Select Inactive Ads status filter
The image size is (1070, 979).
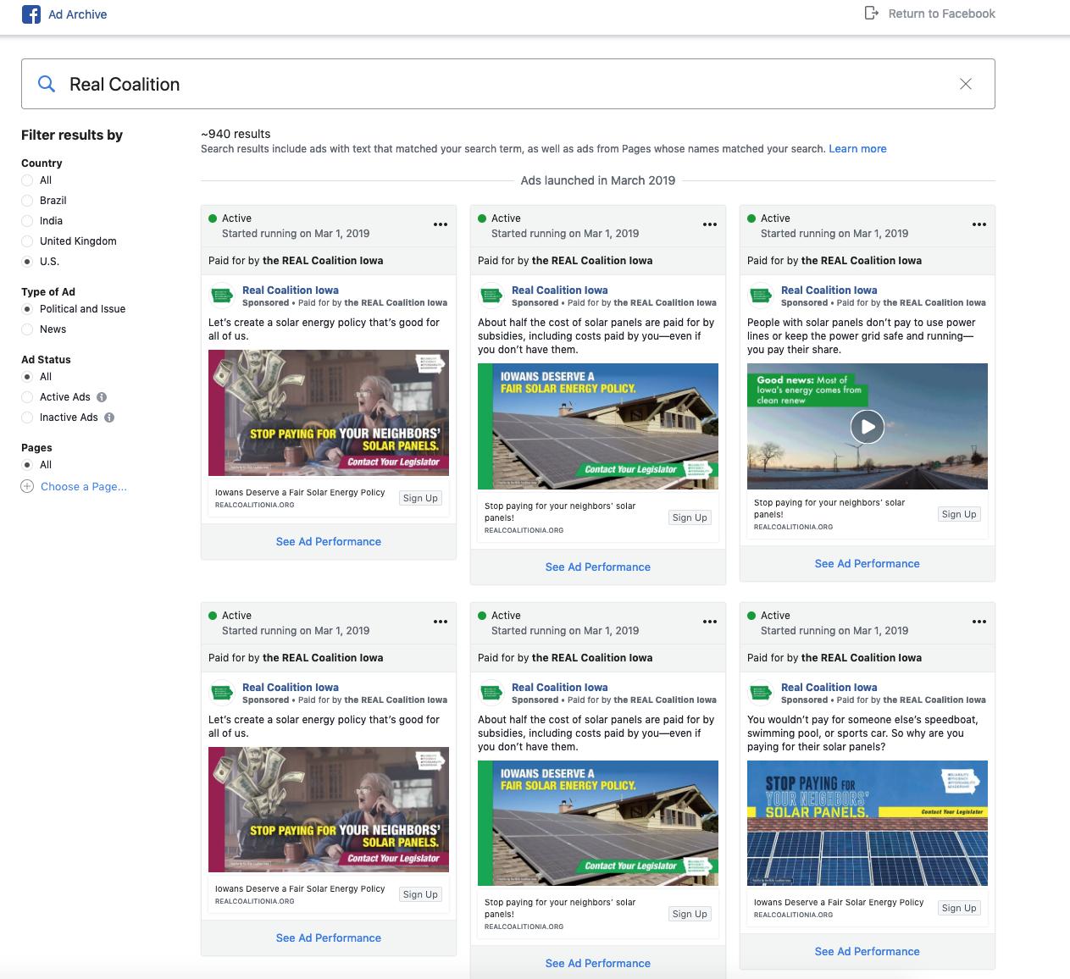[x=27, y=418]
